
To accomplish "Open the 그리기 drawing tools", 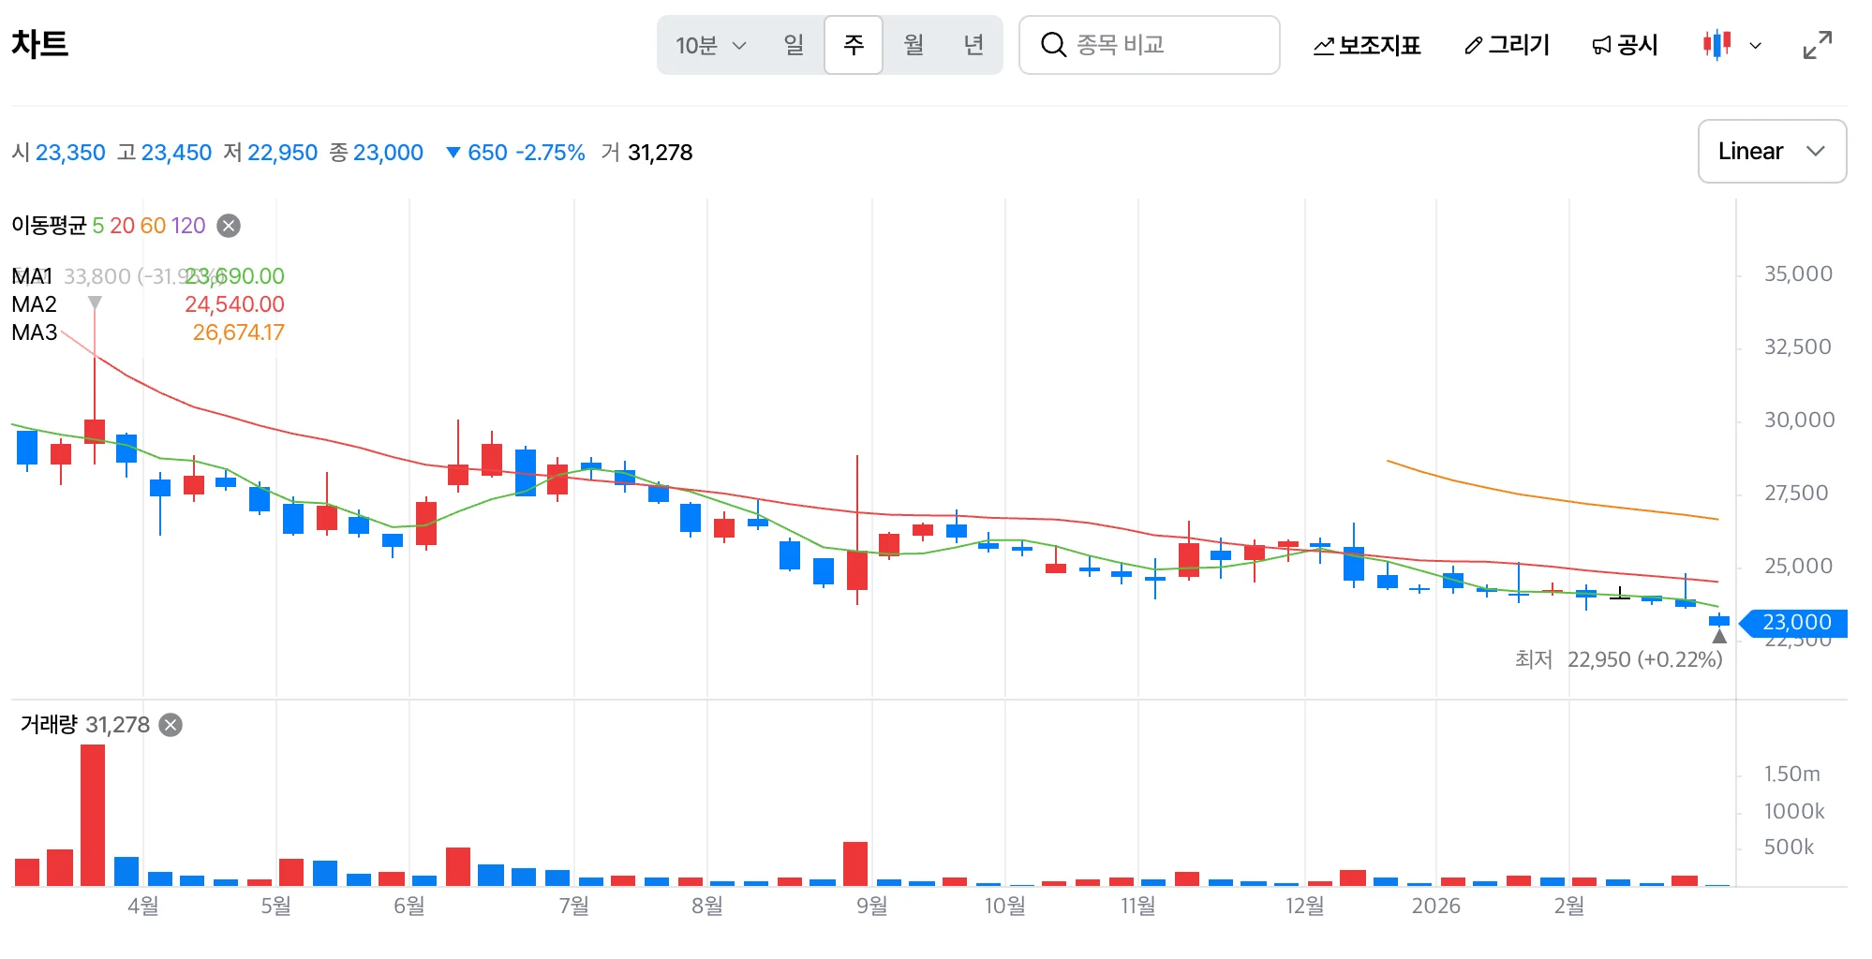I will point(1507,45).
